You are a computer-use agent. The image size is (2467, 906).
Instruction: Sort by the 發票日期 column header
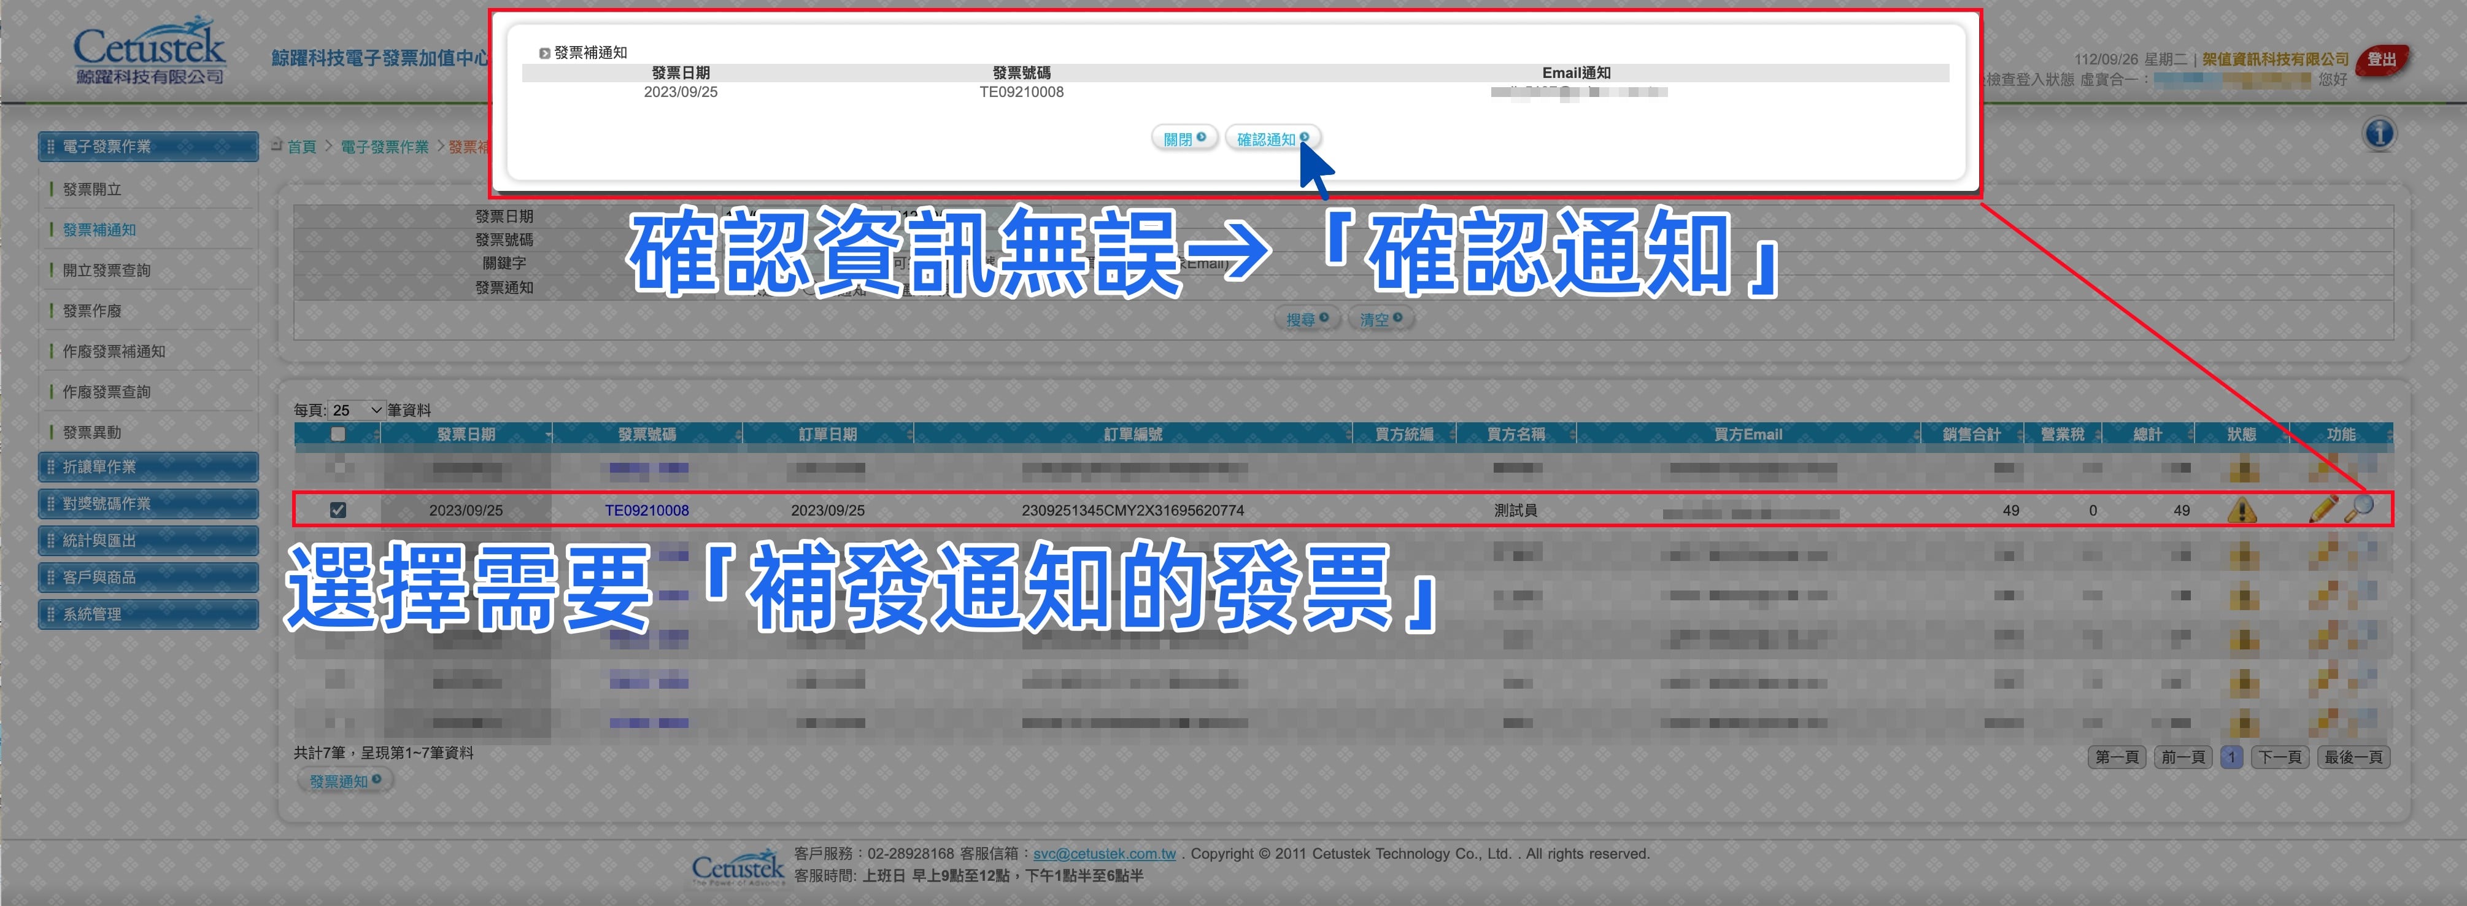[x=466, y=435]
